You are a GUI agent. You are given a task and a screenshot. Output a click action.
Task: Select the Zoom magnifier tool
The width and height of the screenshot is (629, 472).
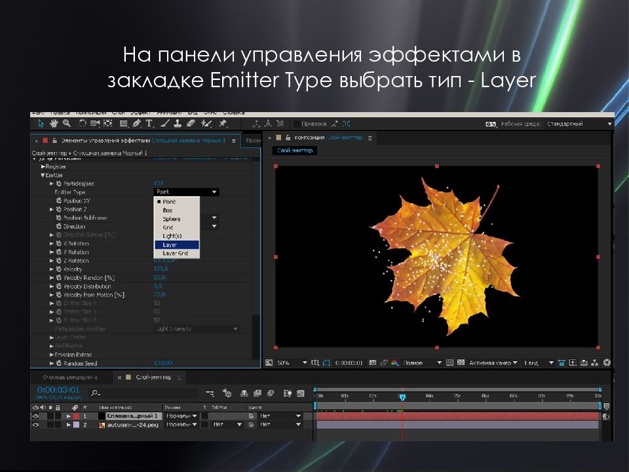tap(66, 123)
